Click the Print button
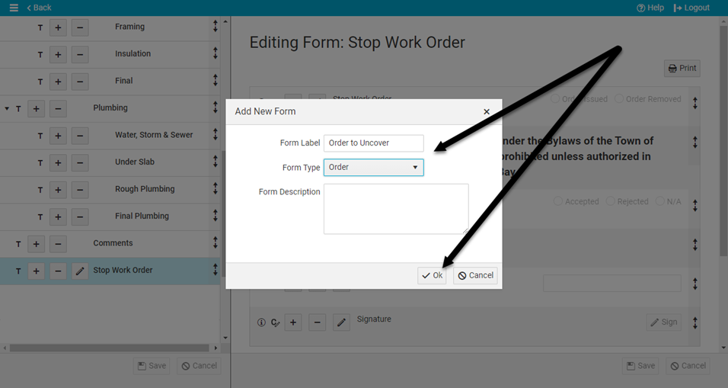This screenshot has height=388, width=728. tap(682, 69)
